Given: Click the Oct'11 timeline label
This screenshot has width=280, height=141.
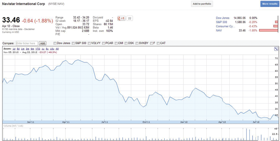Looking at the screenshot, I should [146, 122].
